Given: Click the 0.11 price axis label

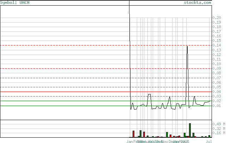Looking at the screenshot, I should 217,59.
